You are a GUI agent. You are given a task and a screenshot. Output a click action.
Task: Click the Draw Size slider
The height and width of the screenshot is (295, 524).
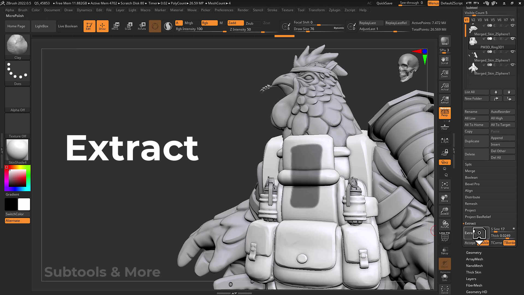[319, 29]
